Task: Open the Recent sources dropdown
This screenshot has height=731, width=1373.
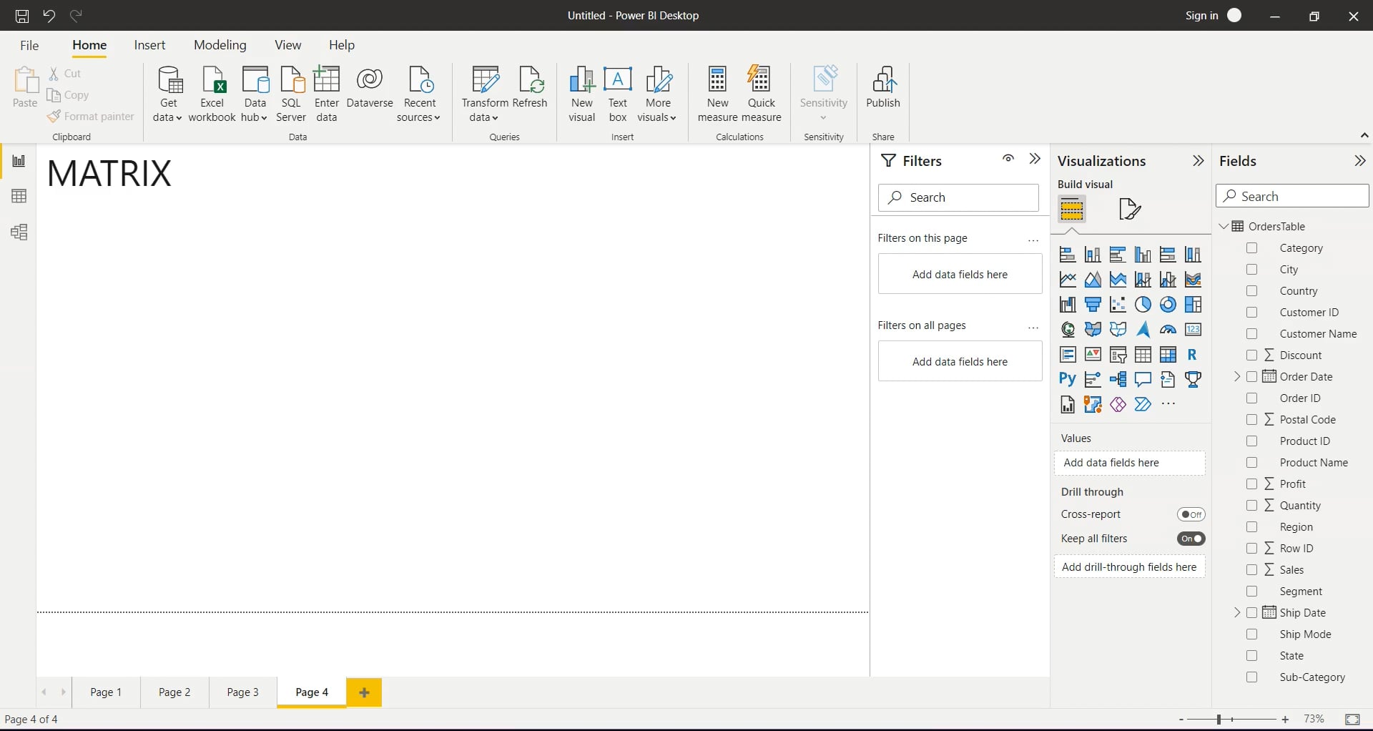Action: [x=419, y=94]
